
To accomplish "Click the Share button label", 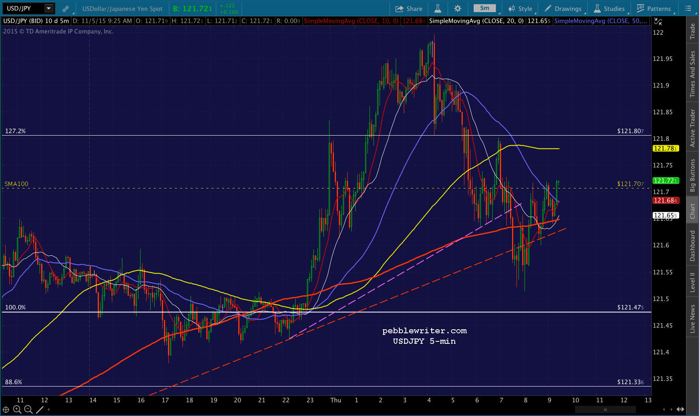I will [x=414, y=8].
